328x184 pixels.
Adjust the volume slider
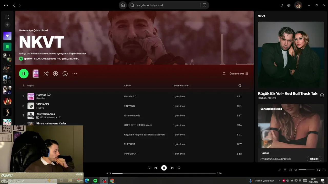(x=306, y=170)
